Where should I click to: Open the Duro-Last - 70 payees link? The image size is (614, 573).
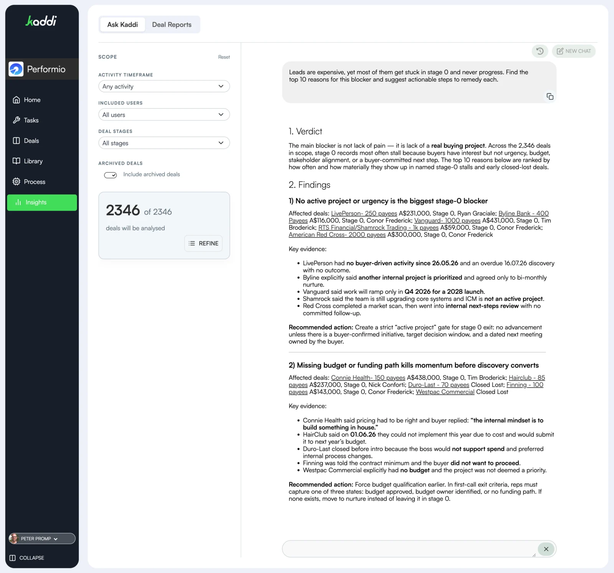[x=439, y=385]
